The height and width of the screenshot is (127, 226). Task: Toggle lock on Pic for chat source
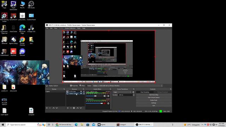[84, 91]
